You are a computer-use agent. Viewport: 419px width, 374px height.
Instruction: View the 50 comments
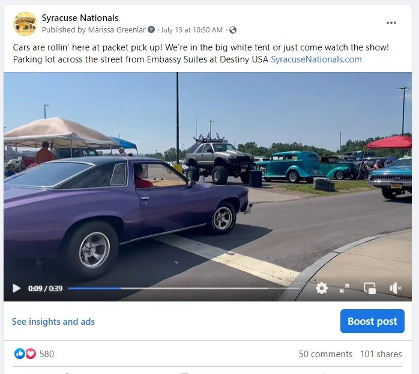(325, 354)
